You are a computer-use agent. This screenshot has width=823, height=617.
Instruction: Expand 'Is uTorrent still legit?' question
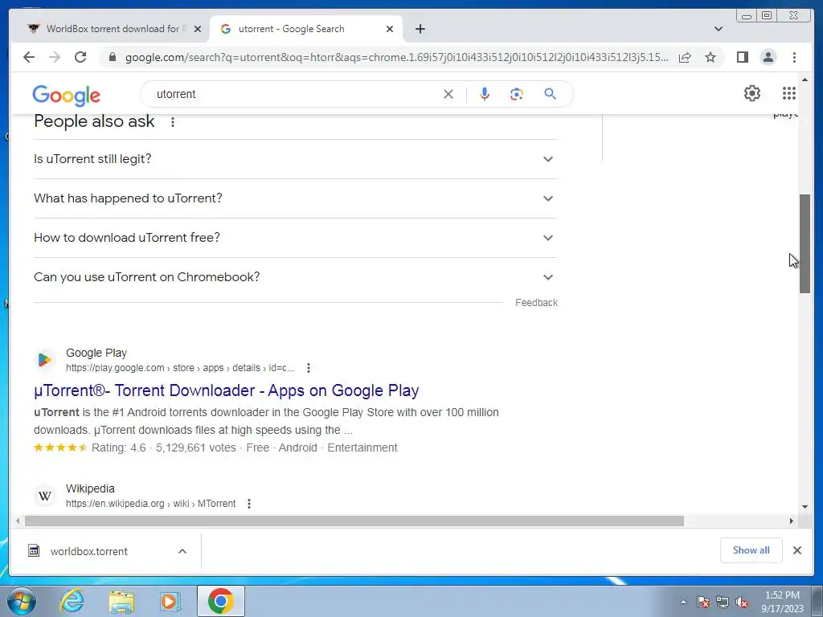pos(296,159)
